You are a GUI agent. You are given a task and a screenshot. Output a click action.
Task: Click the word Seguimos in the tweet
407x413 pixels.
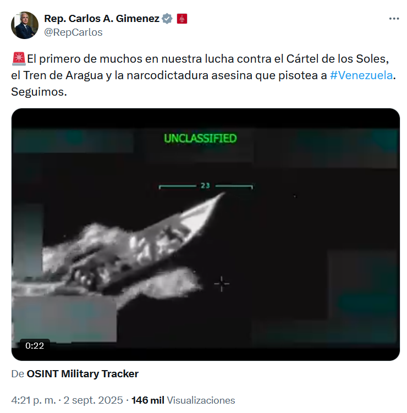click(x=39, y=92)
